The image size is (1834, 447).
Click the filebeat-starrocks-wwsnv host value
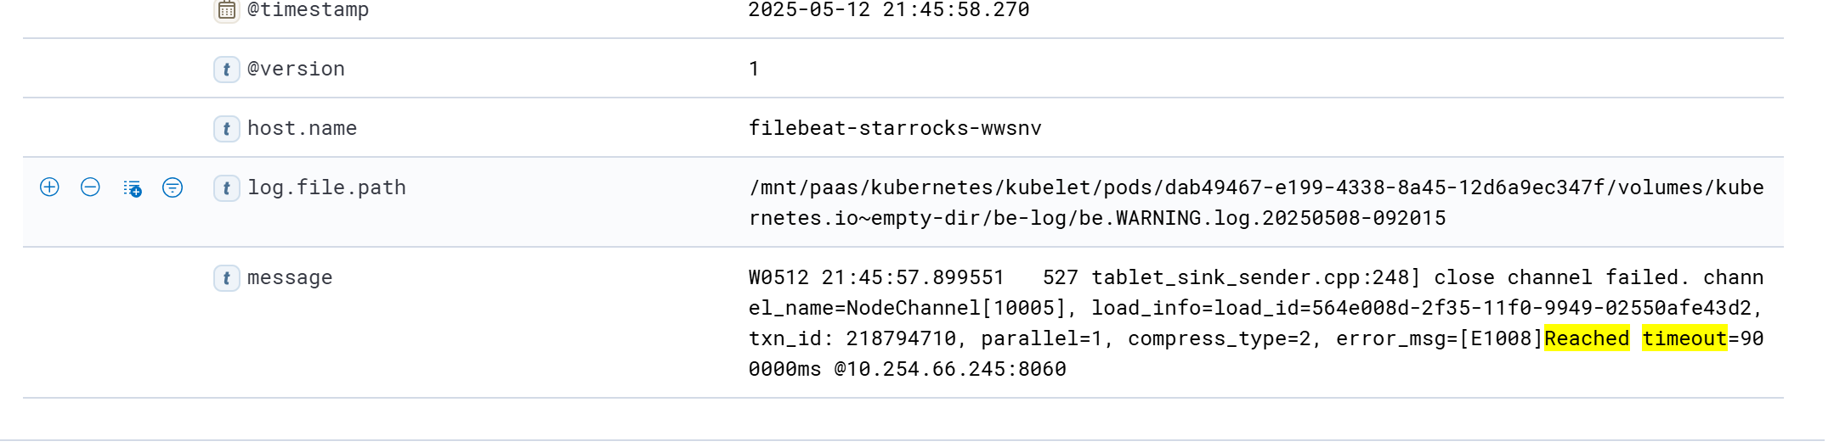tap(895, 128)
